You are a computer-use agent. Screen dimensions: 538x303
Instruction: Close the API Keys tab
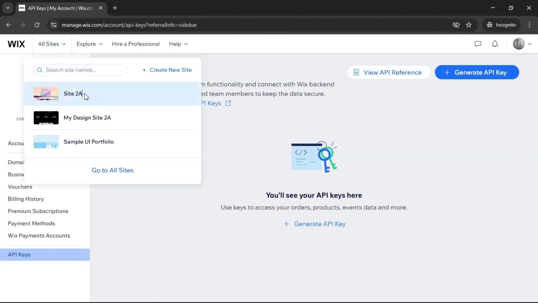[101, 8]
